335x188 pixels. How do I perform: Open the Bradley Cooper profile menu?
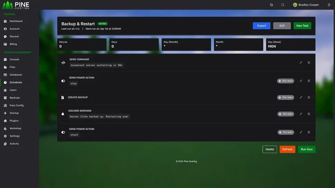(306, 5)
